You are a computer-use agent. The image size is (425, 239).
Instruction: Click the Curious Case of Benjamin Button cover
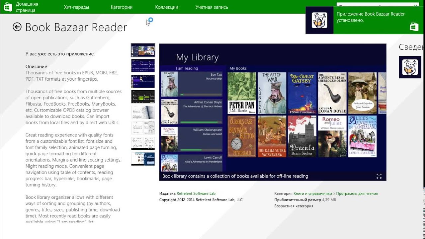coord(241,136)
